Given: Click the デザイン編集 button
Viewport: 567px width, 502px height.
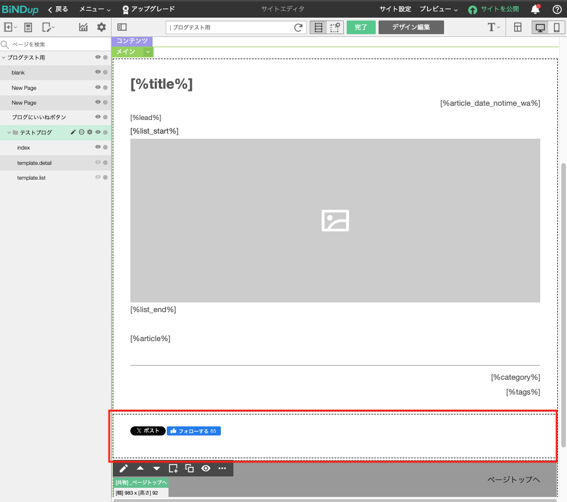Looking at the screenshot, I should click(x=411, y=27).
